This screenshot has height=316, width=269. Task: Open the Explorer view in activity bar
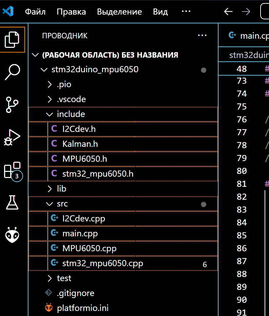[x=13, y=40]
